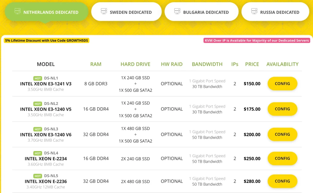Click the PRICE column header
This screenshot has width=313, height=193.
click(x=252, y=64)
